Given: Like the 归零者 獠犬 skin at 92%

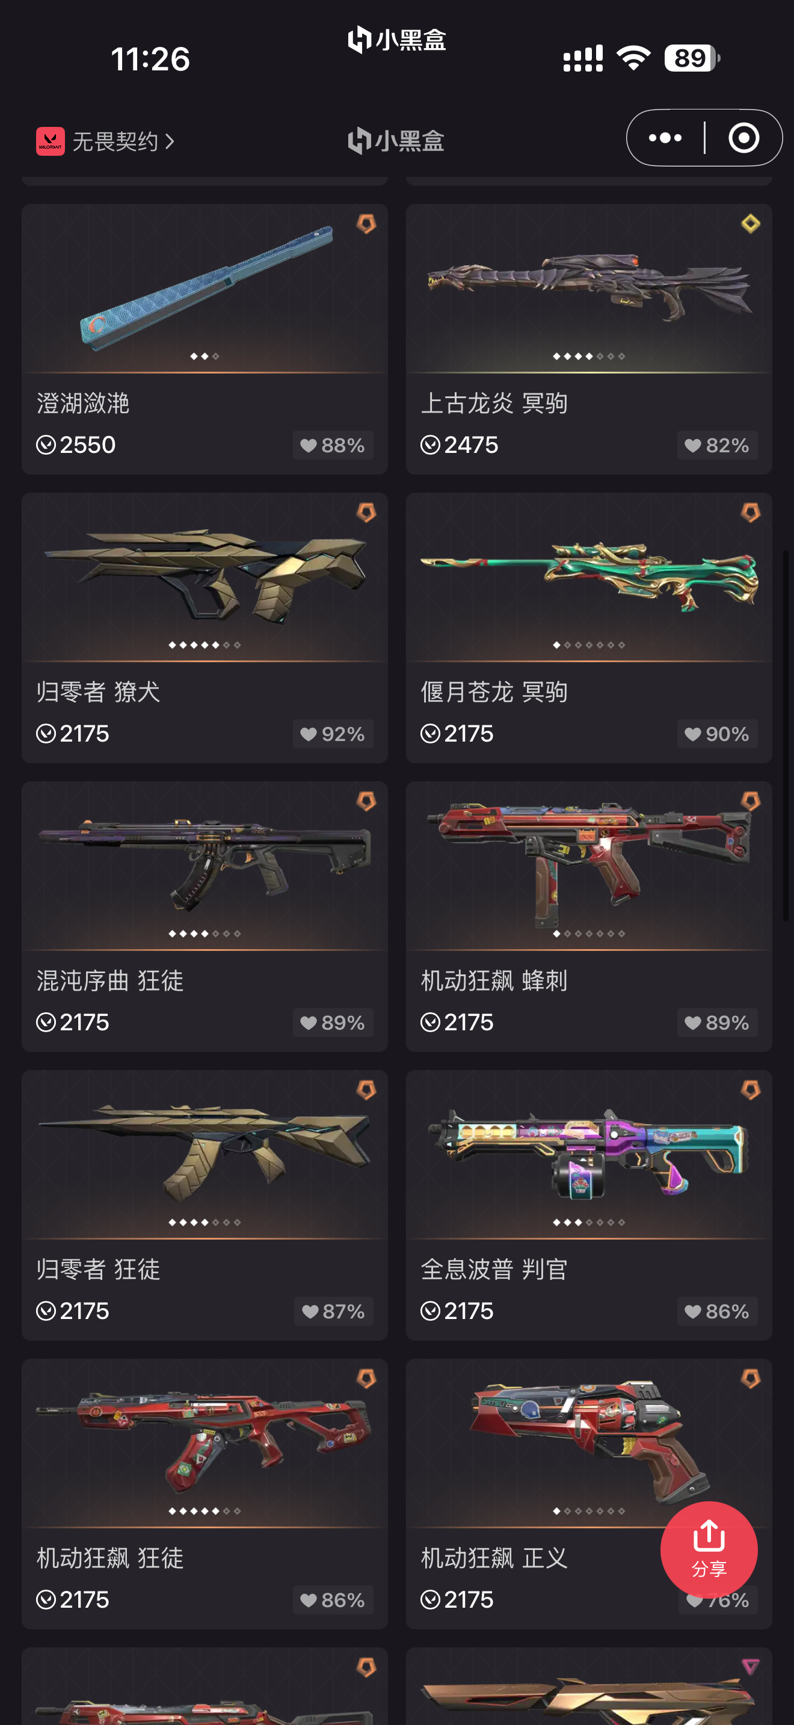Looking at the screenshot, I should 333,734.
